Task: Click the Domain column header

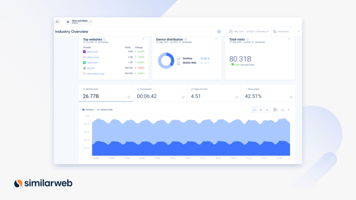Action: click(x=87, y=47)
